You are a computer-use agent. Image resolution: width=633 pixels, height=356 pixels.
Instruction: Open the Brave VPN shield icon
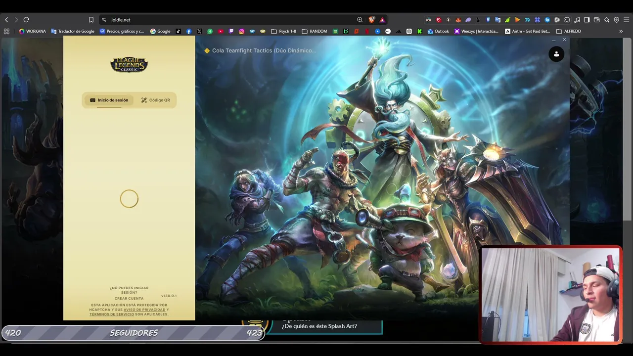click(x=616, y=20)
